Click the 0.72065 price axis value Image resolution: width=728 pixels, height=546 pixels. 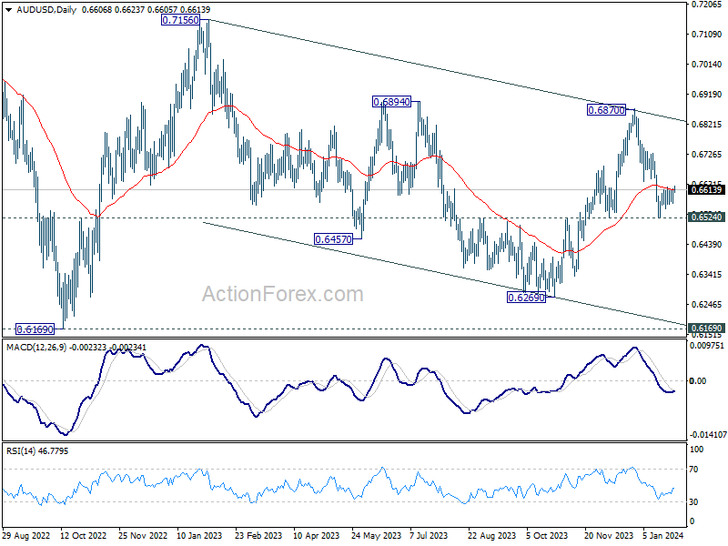pos(706,5)
